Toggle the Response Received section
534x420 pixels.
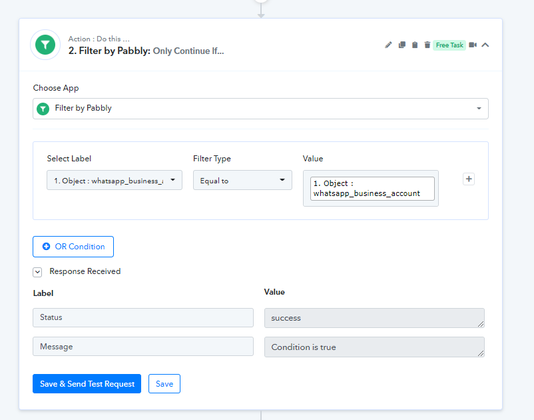38,272
